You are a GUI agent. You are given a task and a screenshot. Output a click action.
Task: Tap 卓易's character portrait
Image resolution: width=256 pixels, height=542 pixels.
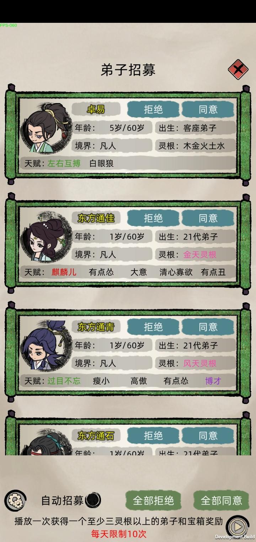46,128
